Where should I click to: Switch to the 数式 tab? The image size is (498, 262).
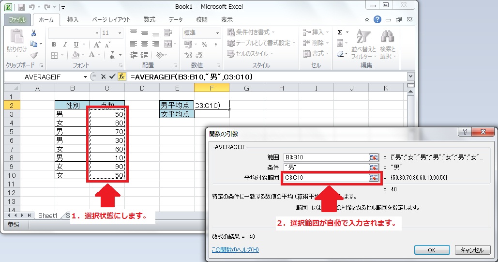(149, 20)
